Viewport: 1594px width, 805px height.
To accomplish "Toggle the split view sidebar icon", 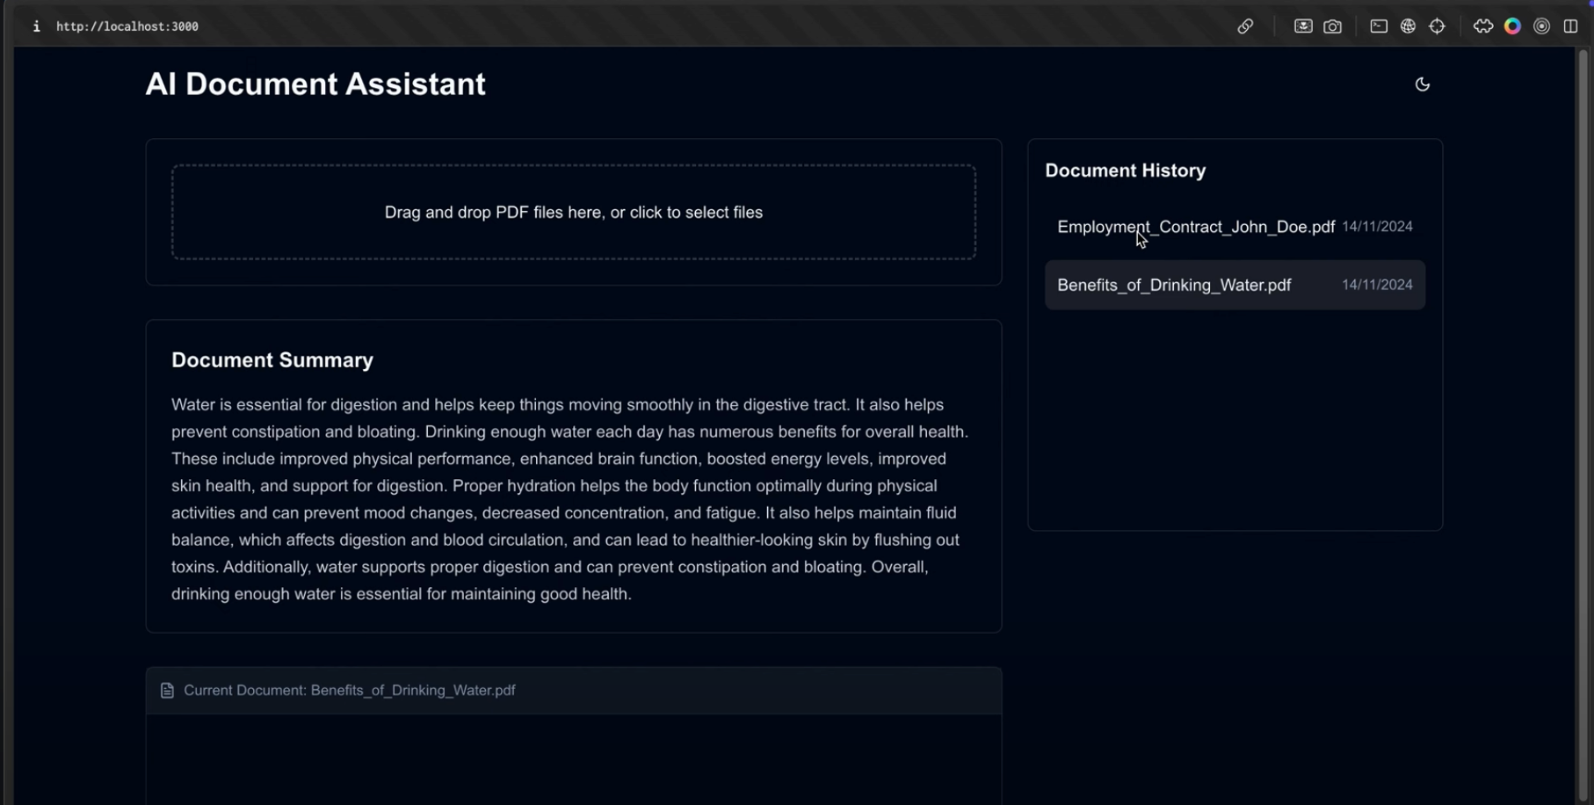I will pyautogui.click(x=1570, y=26).
